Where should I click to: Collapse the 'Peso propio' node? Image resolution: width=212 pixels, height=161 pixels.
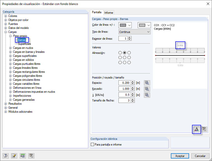coord(10,36)
